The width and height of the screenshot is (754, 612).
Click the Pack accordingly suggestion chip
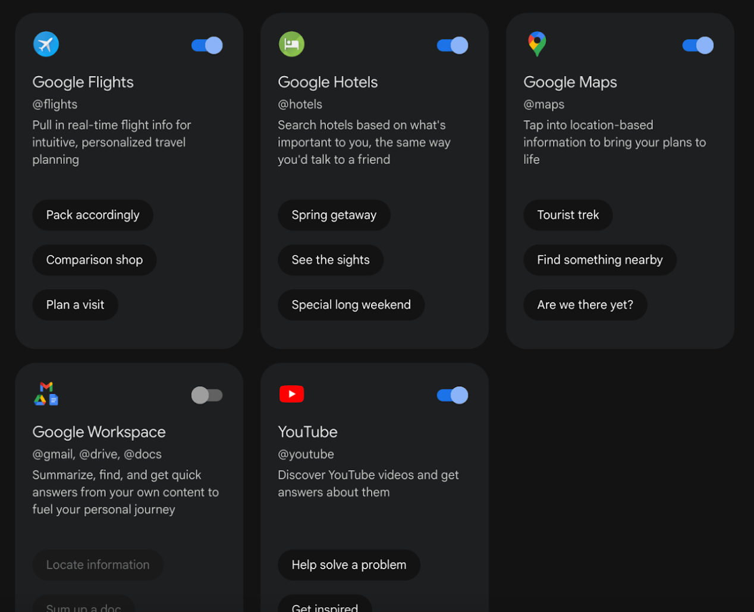click(93, 215)
